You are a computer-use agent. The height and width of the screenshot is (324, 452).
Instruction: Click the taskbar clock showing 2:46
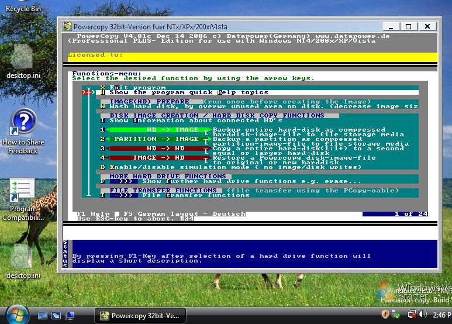pyautogui.click(x=441, y=315)
